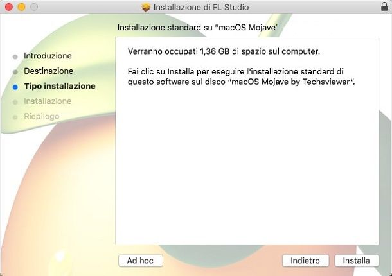Close the installer with red button
This screenshot has width=392, height=276.
(x=9, y=7)
